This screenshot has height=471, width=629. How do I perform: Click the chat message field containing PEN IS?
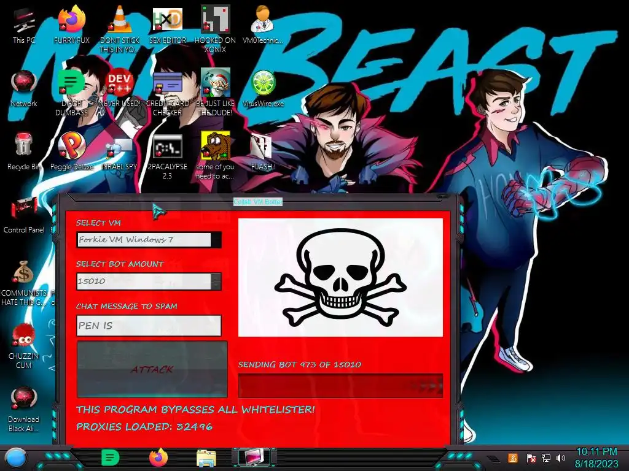point(149,325)
